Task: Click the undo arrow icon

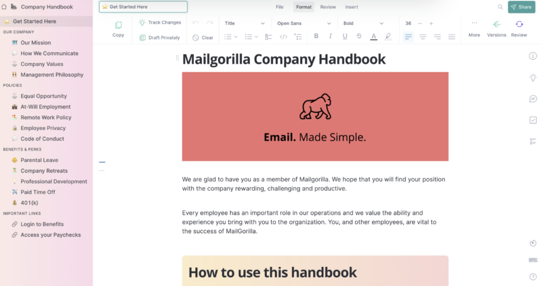Action: [x=196, y=23]
